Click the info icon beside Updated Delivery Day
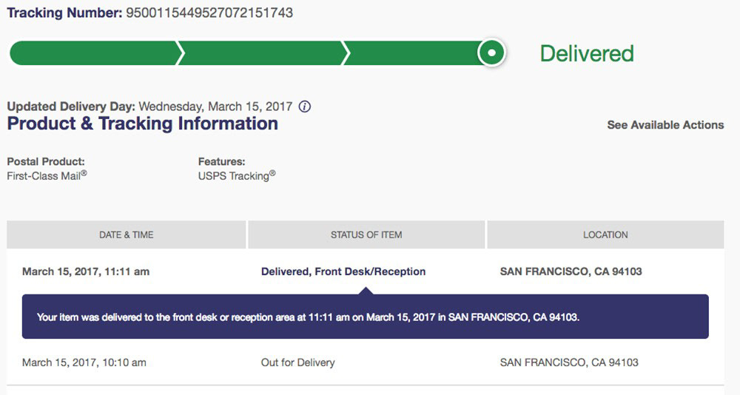Viewport: 740px width, 395px height. point(304,107)
